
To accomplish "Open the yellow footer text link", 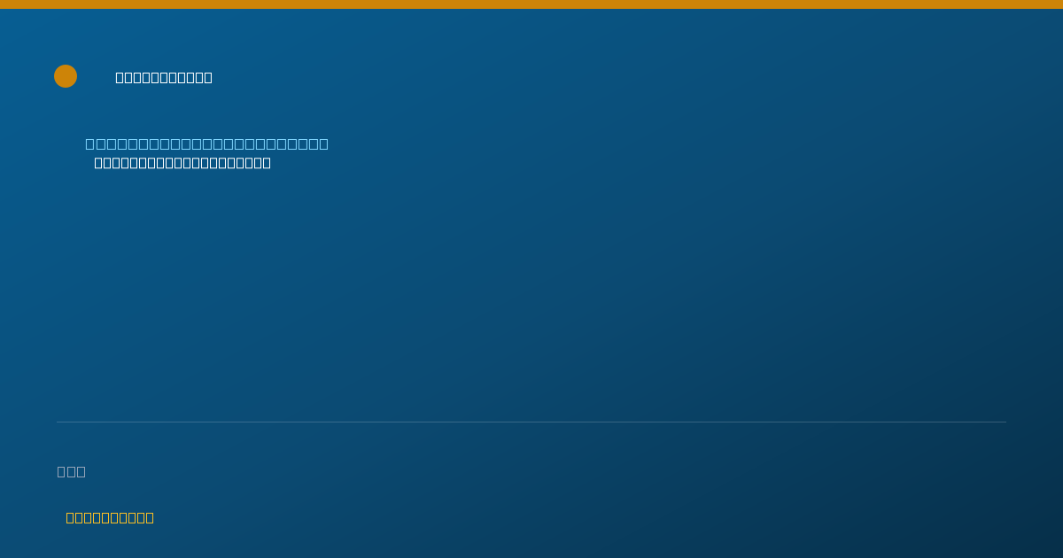I will [x=110, y=517].
